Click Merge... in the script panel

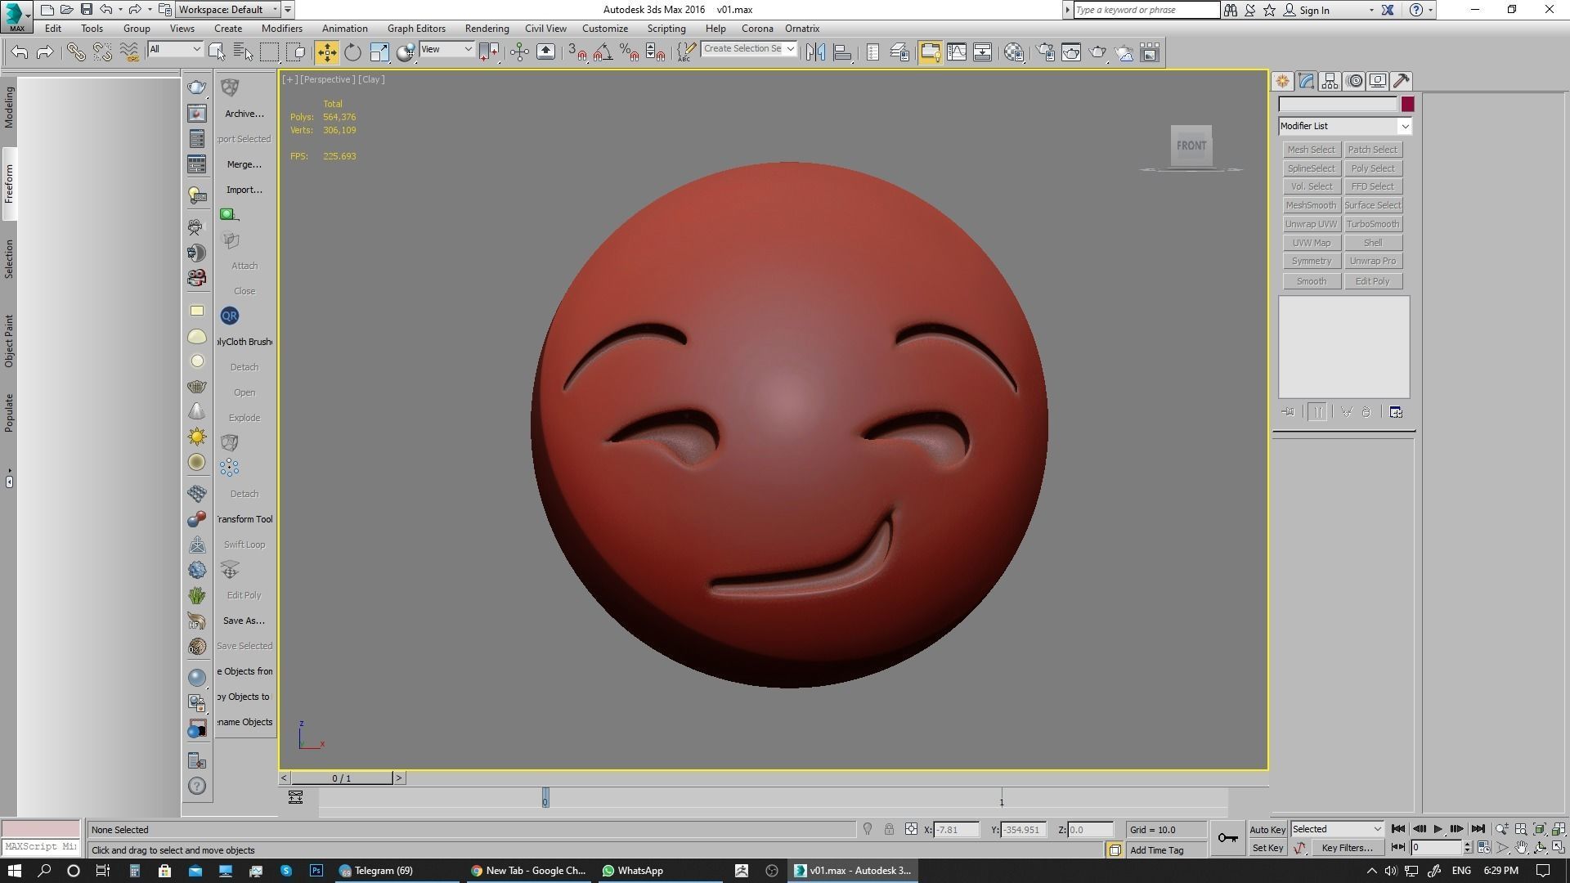tap(244, 164)
